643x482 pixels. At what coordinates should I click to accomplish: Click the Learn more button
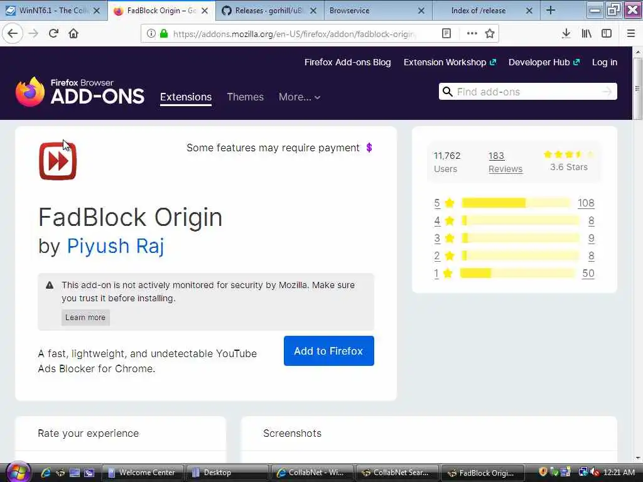point(85,318)
